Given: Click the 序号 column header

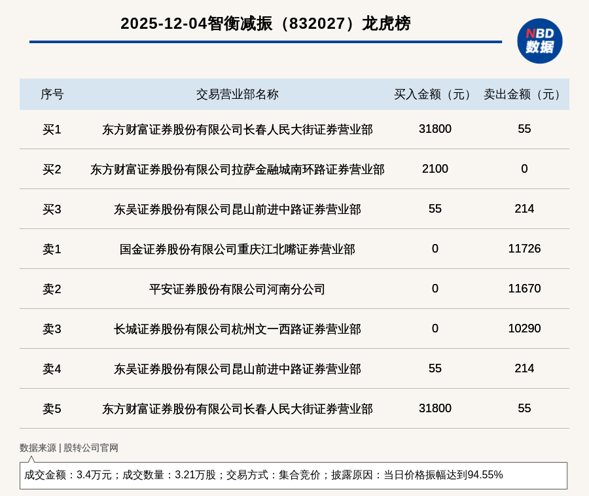Looking at the screenshot, I should [x=52, y=94].
